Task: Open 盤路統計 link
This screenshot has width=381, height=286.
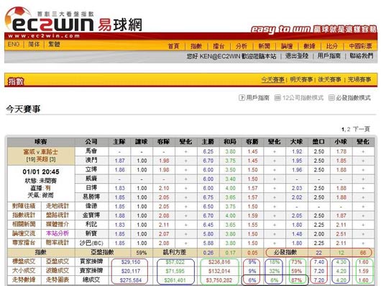Action: pos(58,215)
